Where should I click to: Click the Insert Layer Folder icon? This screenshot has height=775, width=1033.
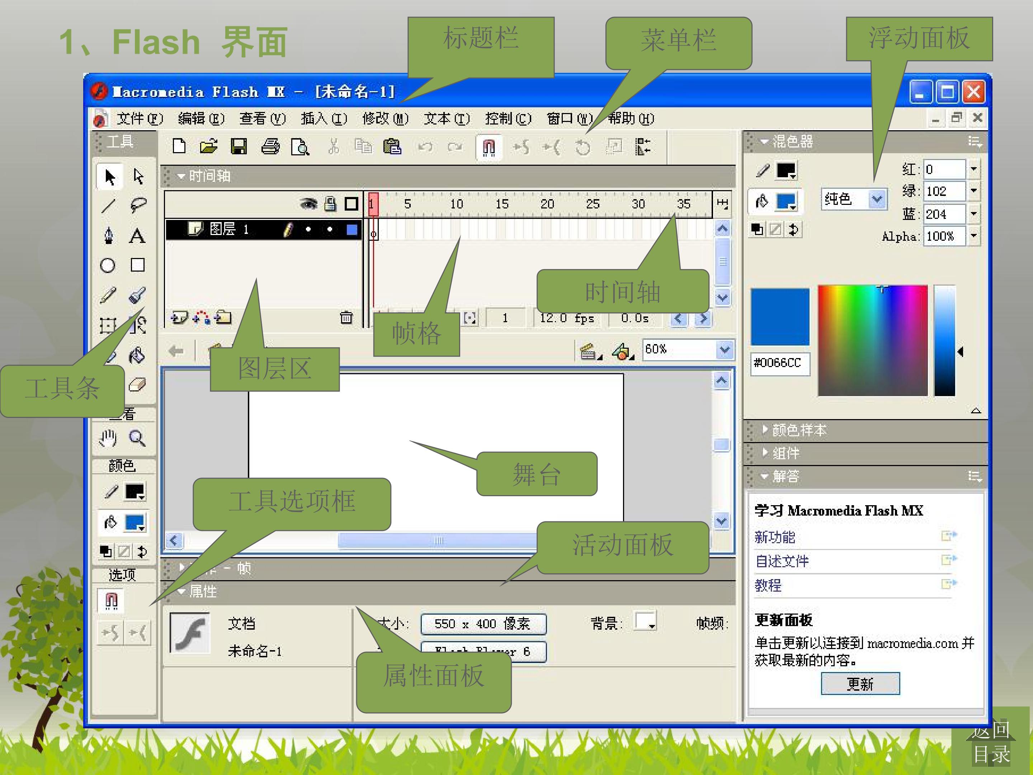coord(223,318)
